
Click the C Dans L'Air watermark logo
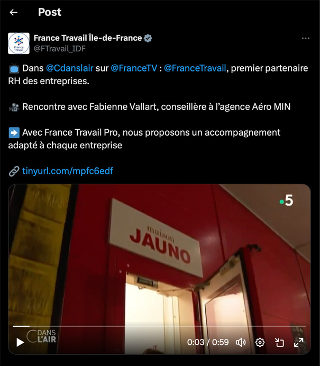pos(41,336)
